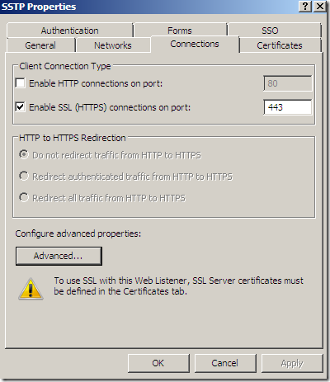Switch to the Authentication tab
Screen dimensions: 330x382
click(x=70, y=31)
